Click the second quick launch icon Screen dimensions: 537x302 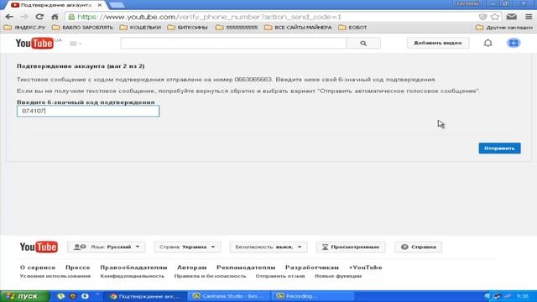click(73, 296)
